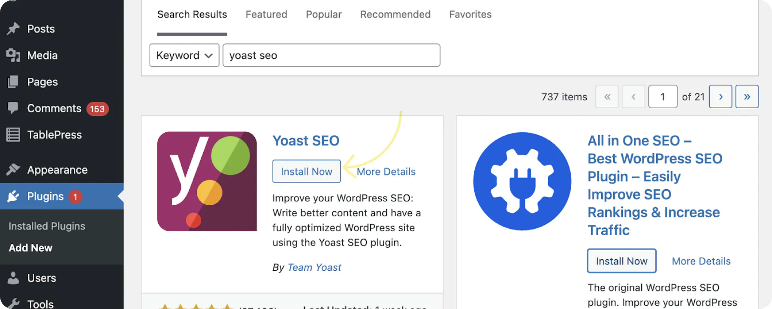772x309 pixels.
Task: Click the TablePress table icon
Action: [13, 135]
